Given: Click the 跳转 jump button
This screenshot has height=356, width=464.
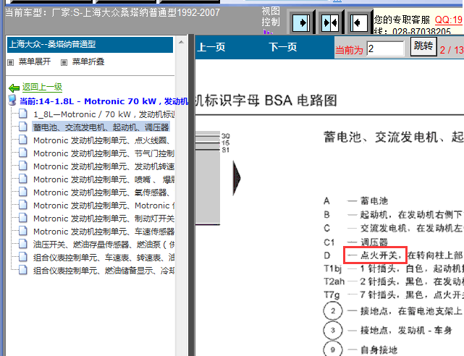Looking at the screenshot, I should pyautogui.click(x=423, y=46).
